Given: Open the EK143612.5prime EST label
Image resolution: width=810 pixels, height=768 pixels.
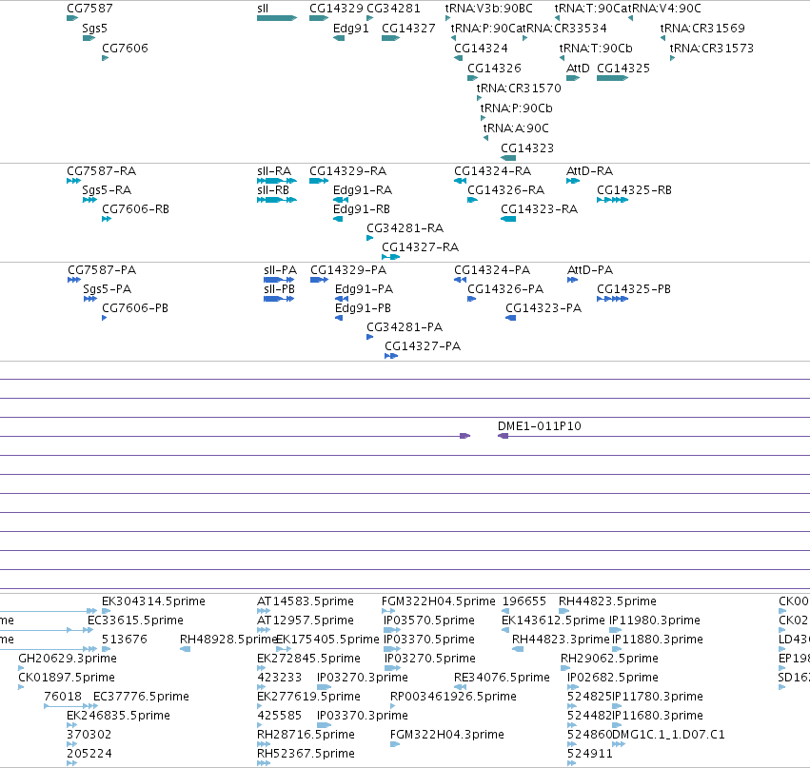Looking at the screenshot, I should tap(553, 620).
